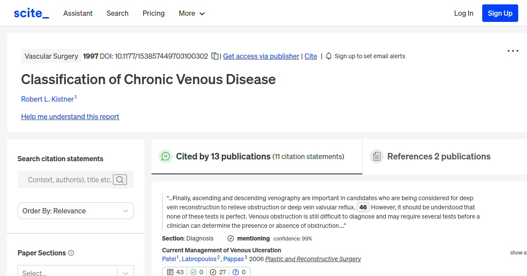The height and width of the screenshot is (276, 527).
Task: Click the document icon on References tab
Action: click(x=377, y=156)
